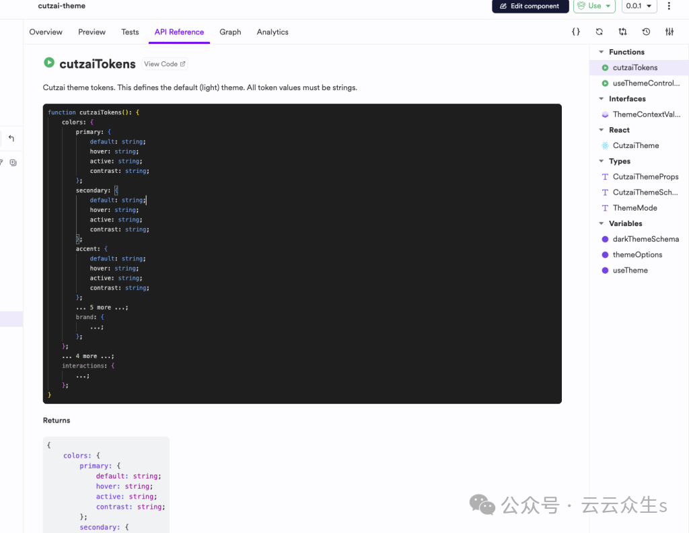
Task: Collapse the Types section
Action: click(601, 162)
